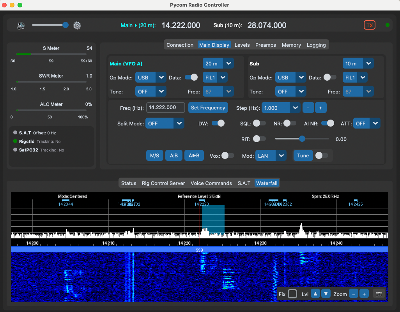Open settings with the gear icon
400x312 pixels.
click(x=77, y=25)
